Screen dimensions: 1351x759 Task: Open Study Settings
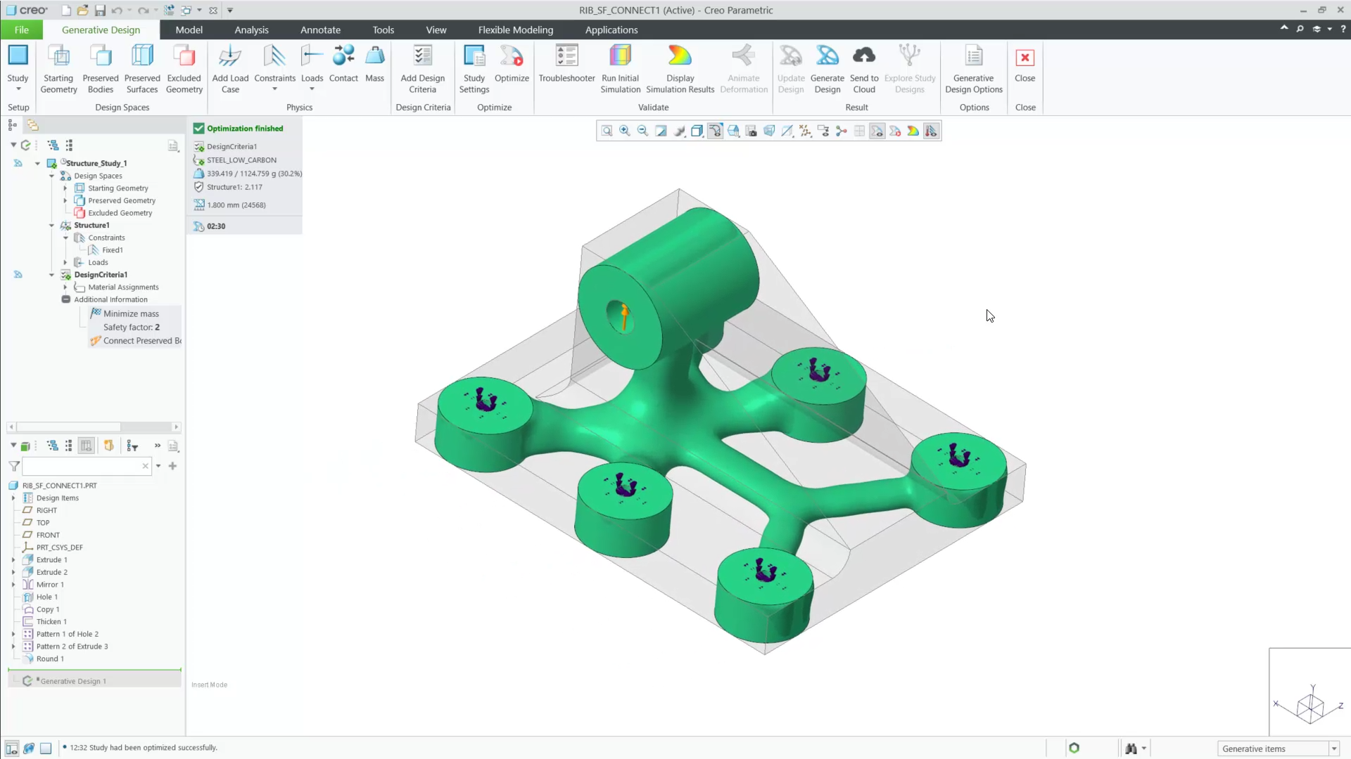coord(474,69)
